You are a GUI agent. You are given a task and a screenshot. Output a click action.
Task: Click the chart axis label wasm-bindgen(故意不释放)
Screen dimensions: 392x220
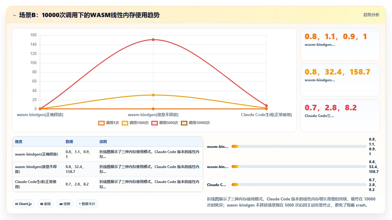click(153, 115)
